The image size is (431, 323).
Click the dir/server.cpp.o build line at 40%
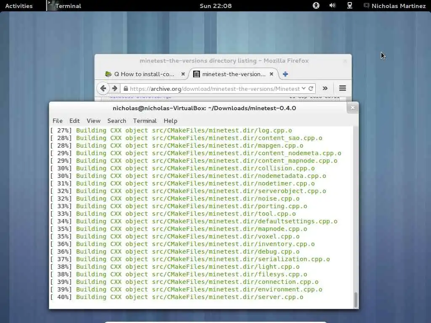[x=177, y=297]
